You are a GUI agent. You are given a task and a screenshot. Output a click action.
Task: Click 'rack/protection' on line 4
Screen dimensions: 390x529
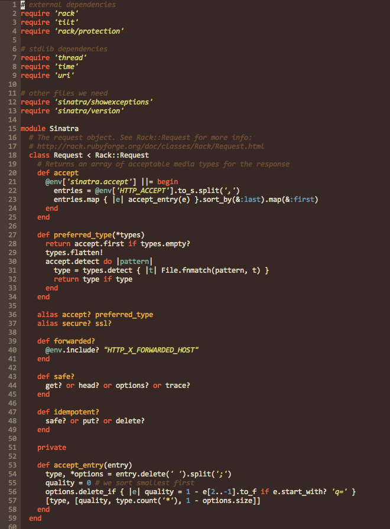89,31
